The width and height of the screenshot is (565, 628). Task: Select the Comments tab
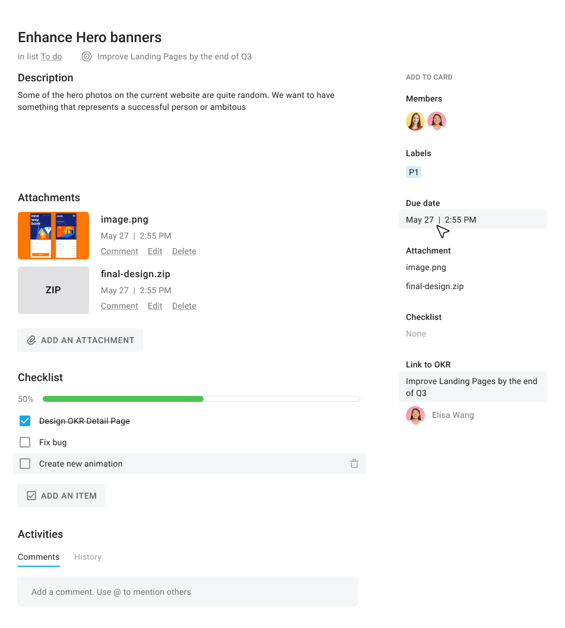pyautogui.click(x=39, y=557)
